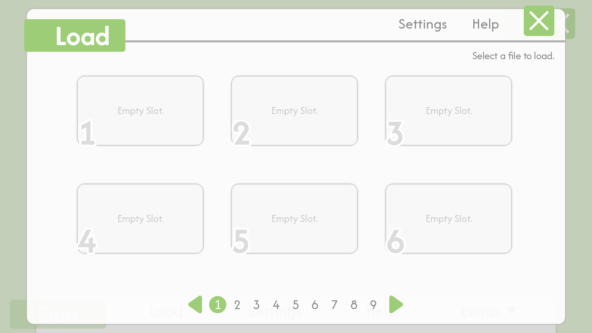
Task: Go to save page 2
Action: click(237, 305)
